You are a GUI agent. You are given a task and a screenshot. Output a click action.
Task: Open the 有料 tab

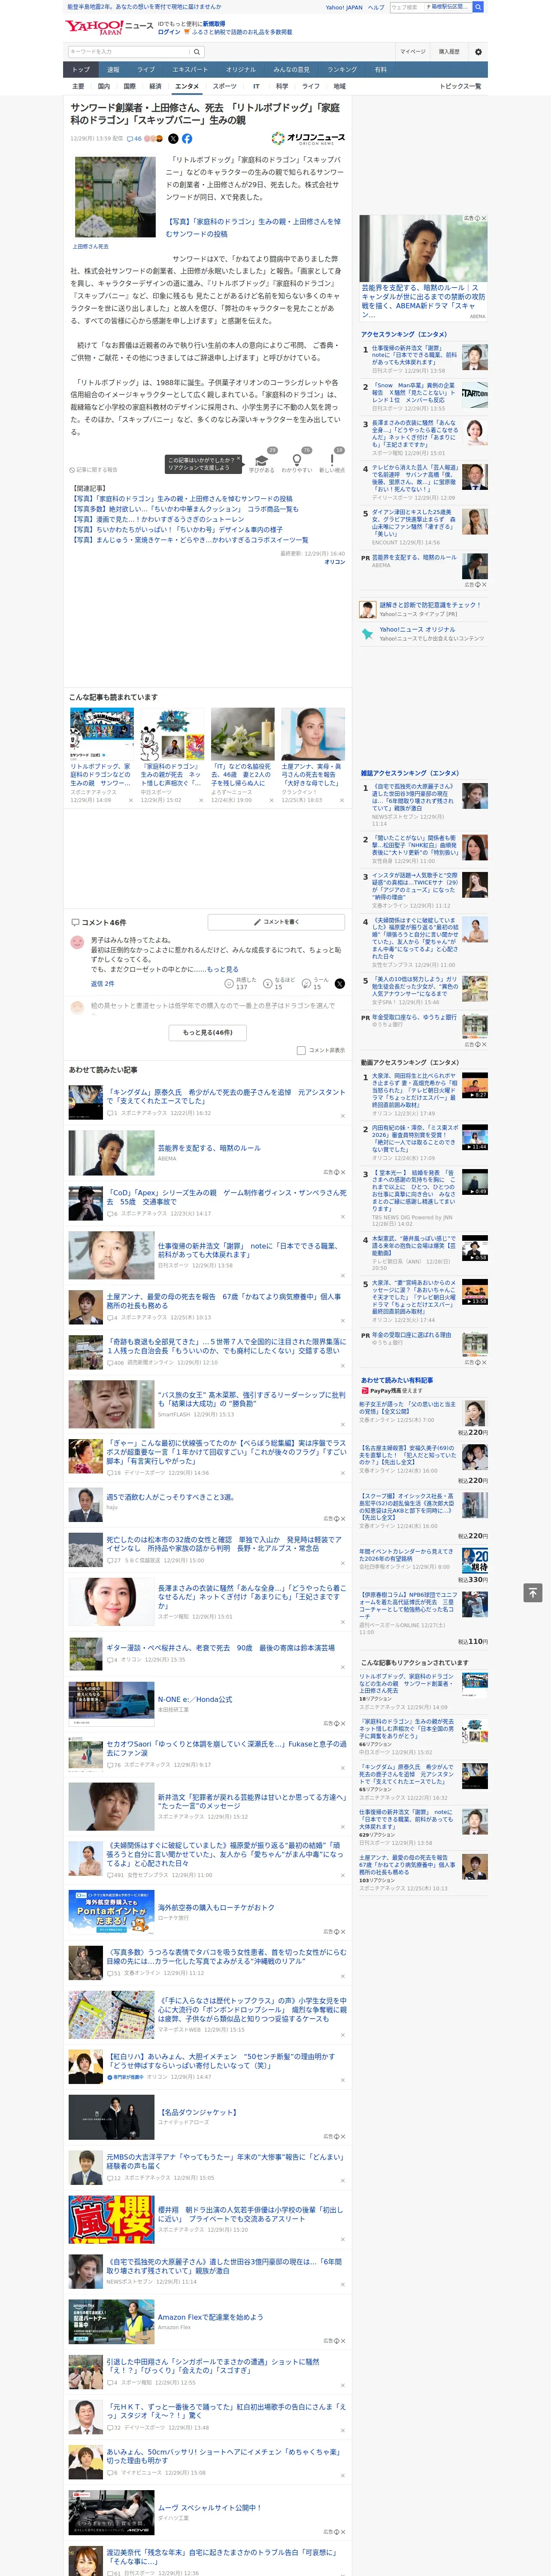[380, 70]
